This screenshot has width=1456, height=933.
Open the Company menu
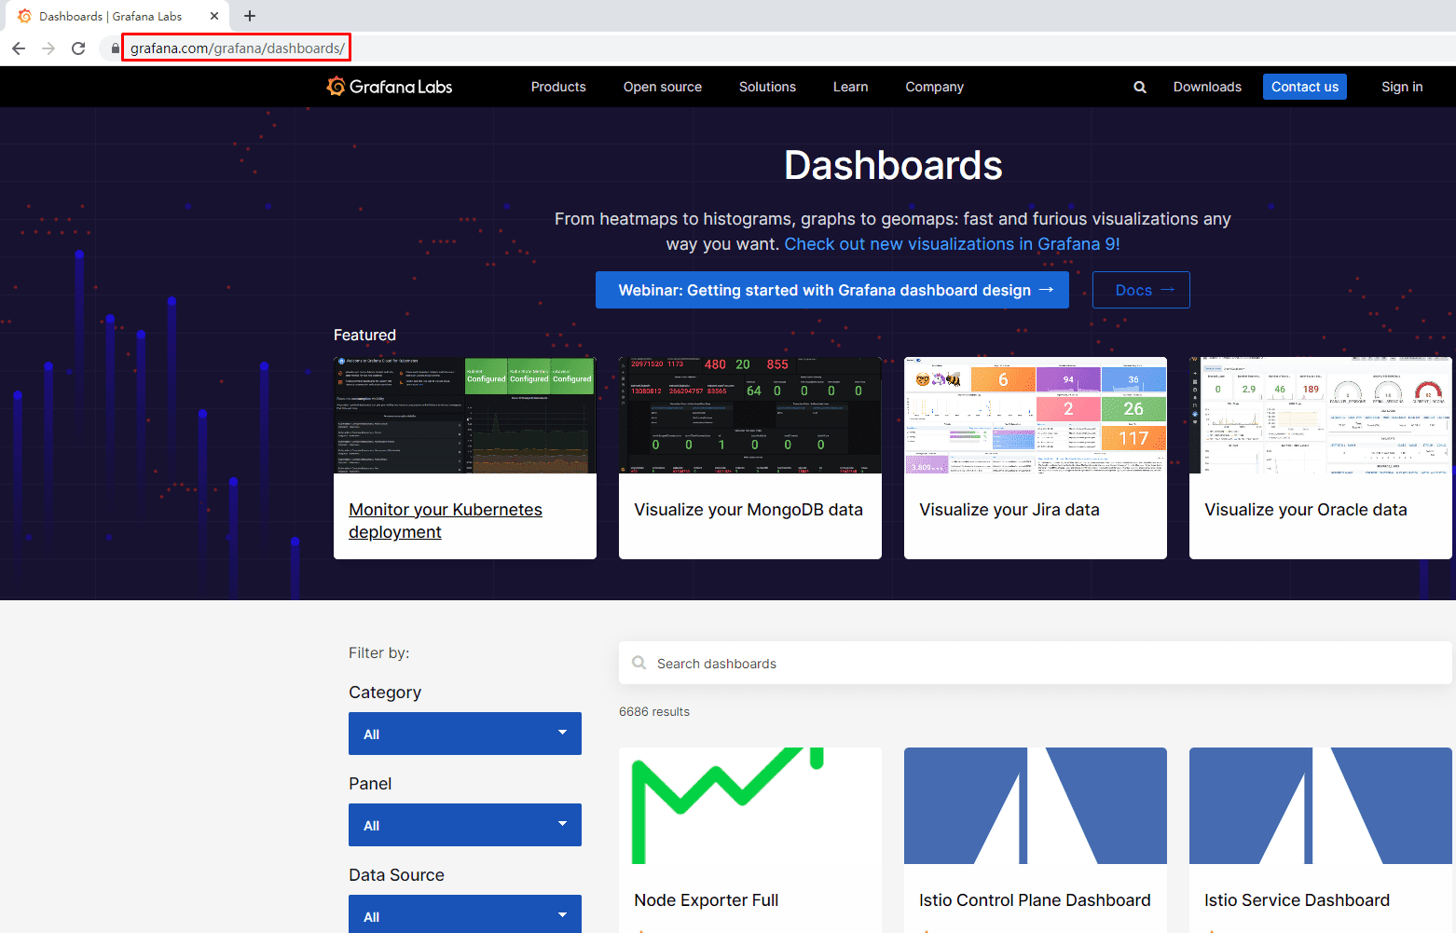pyautogui.click(x=934, y=87)
